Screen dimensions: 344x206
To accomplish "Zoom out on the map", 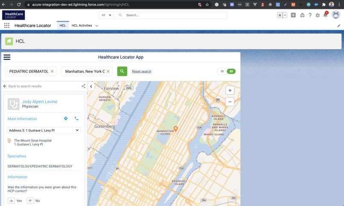I will point(230,102).
